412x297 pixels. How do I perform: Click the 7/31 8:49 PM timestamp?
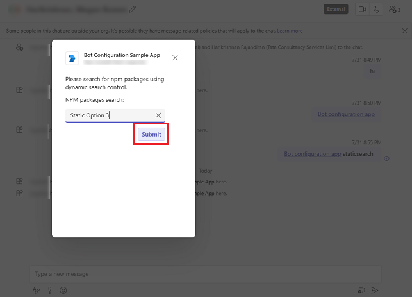(367, 60)
